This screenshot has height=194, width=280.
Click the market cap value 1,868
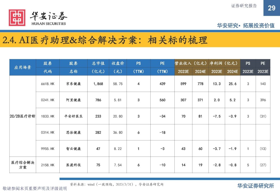[x=98, y=84]
